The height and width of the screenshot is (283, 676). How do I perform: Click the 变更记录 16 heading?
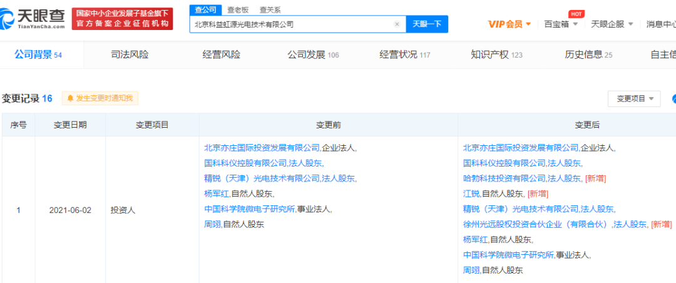27,98
